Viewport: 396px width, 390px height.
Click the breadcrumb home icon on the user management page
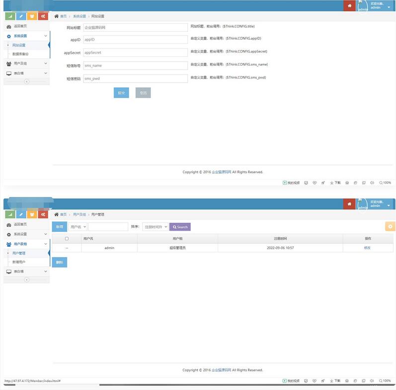pos(57,214)
